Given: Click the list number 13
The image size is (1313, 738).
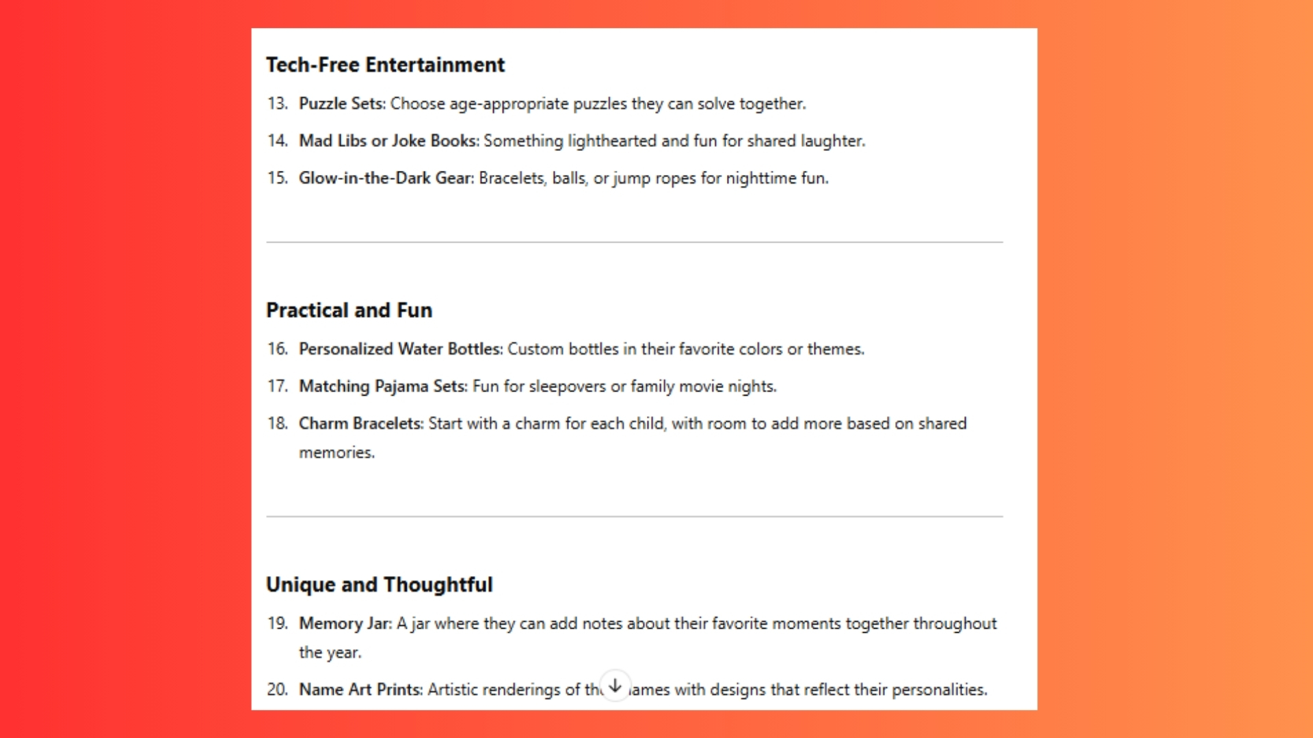Looking at the screenshot, I should pos(277,104).
